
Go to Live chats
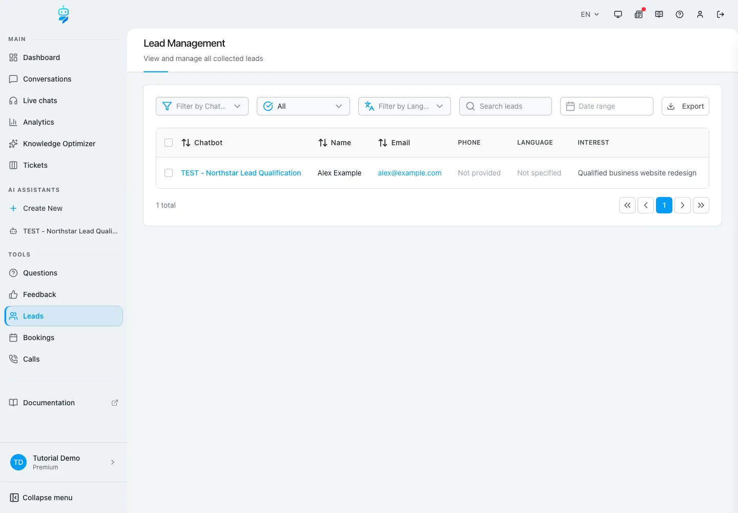pyautogui.click(x=64, y=101)
